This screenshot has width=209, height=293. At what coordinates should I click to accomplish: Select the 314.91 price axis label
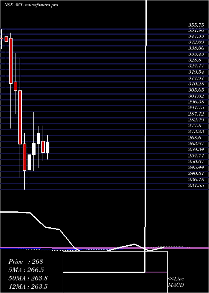(x=196, y=78)
